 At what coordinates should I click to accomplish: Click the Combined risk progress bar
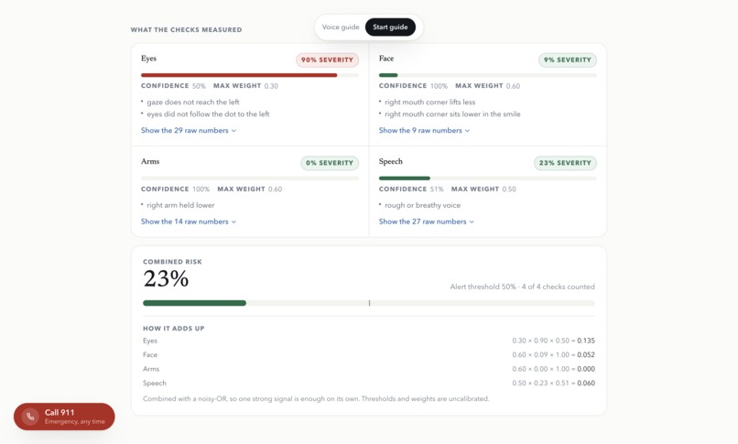coord(368,303)
